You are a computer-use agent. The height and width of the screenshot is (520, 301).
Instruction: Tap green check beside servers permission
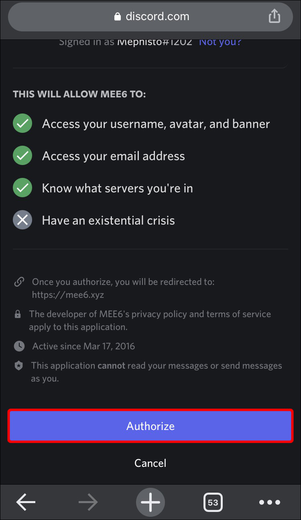pos(22,188)
